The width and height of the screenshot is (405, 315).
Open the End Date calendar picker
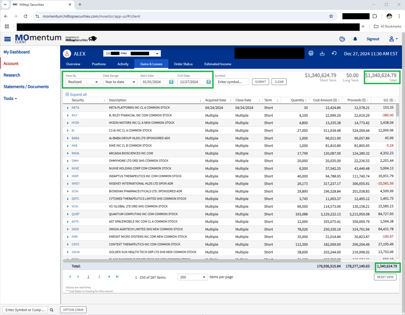coord(209,82)
